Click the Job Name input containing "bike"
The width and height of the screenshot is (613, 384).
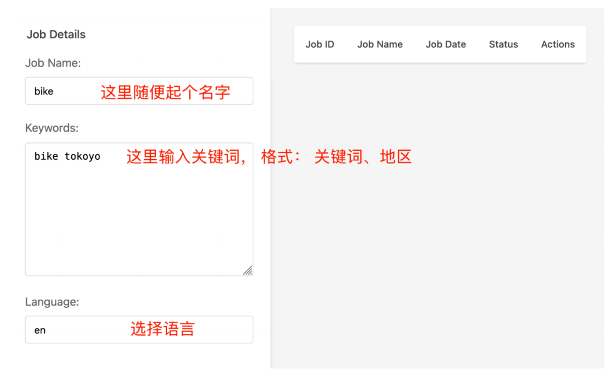pos(139,91)
